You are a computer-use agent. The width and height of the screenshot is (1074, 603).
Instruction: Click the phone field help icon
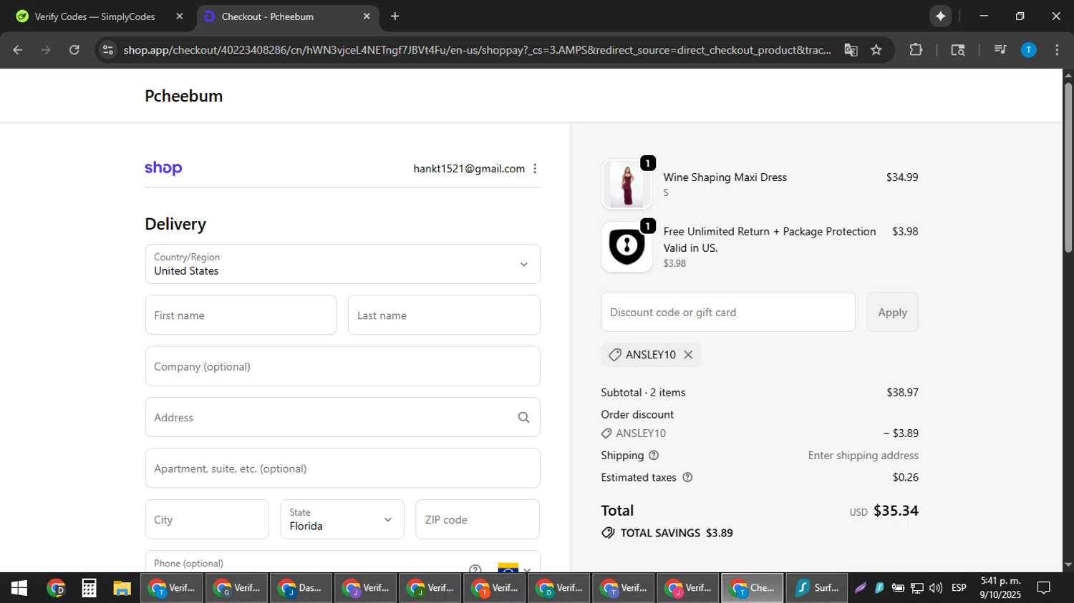pos(475,569)
